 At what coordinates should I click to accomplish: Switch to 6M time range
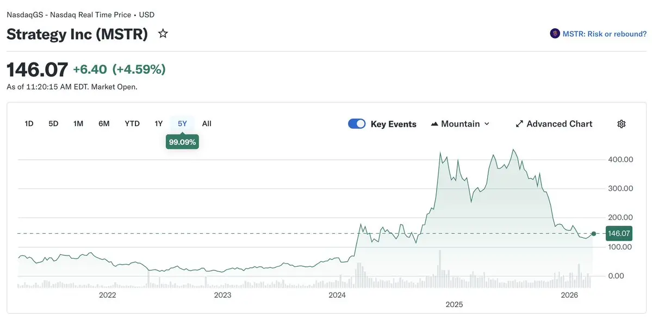pyautogui.click(x=104, y=124)
